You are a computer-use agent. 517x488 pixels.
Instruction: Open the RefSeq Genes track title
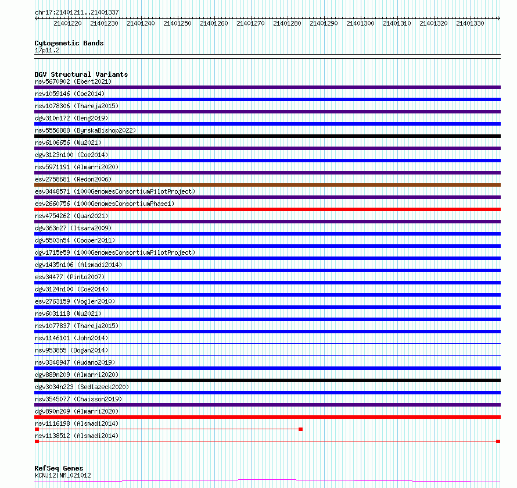(x=59, y=468)
